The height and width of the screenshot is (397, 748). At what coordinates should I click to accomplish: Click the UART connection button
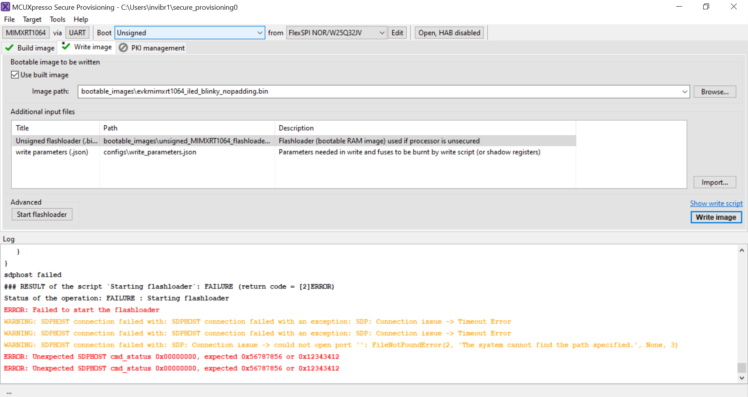pyautogui.click(x=77, y=33)
